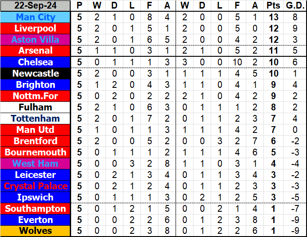
Task: Select the Arsenal row label
Action: pos(36,51)
